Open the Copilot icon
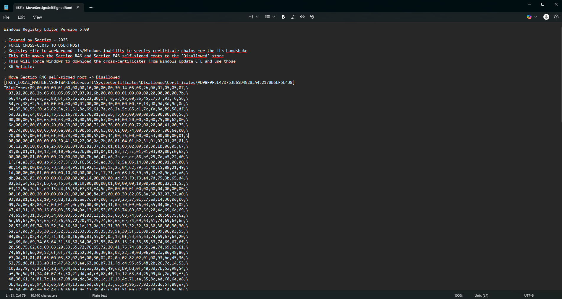This screenshot has width=562, height=299. tap(529, 17)
